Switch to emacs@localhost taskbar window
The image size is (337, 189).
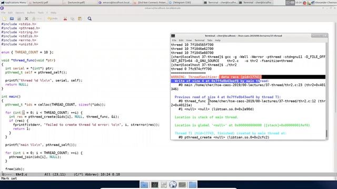click(x=115, y=3)
